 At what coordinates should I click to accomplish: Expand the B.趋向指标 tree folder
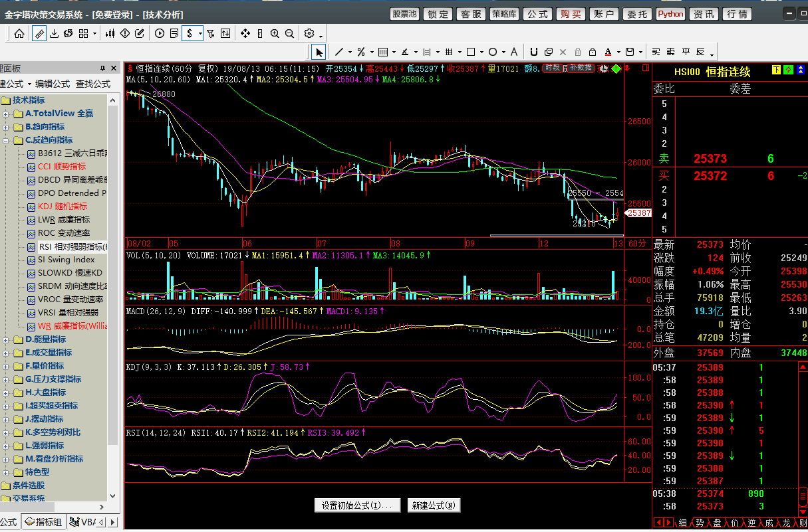pos(6,127)
